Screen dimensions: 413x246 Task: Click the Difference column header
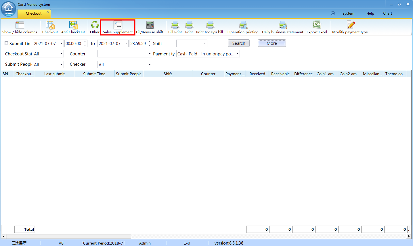303,74
